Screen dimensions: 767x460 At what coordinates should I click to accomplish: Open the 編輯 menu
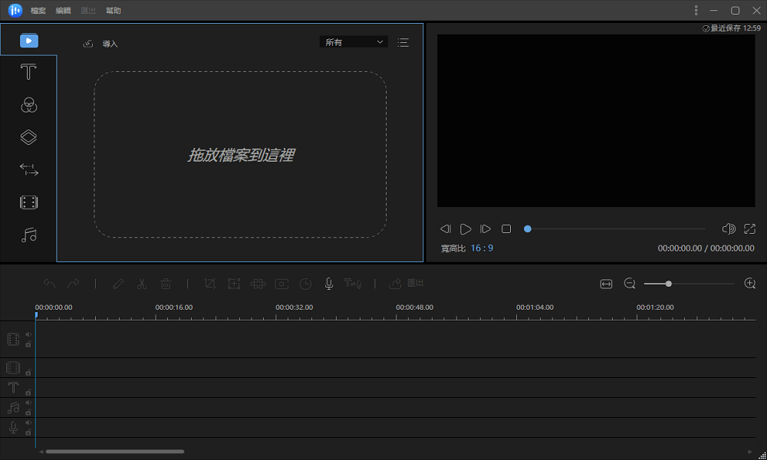pyautogui.click(x=63, y=10)
